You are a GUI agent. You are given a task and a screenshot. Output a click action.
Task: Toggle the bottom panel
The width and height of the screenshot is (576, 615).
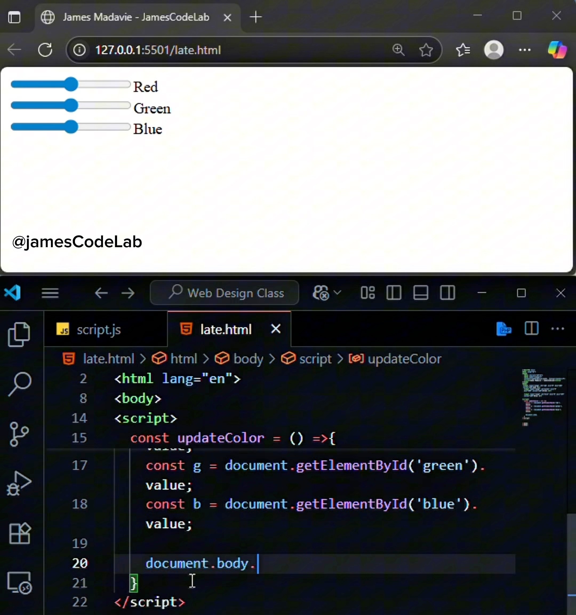click(x=421, y=293)
